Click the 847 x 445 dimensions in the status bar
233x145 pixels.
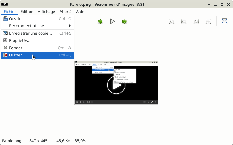tap(38, 141)
